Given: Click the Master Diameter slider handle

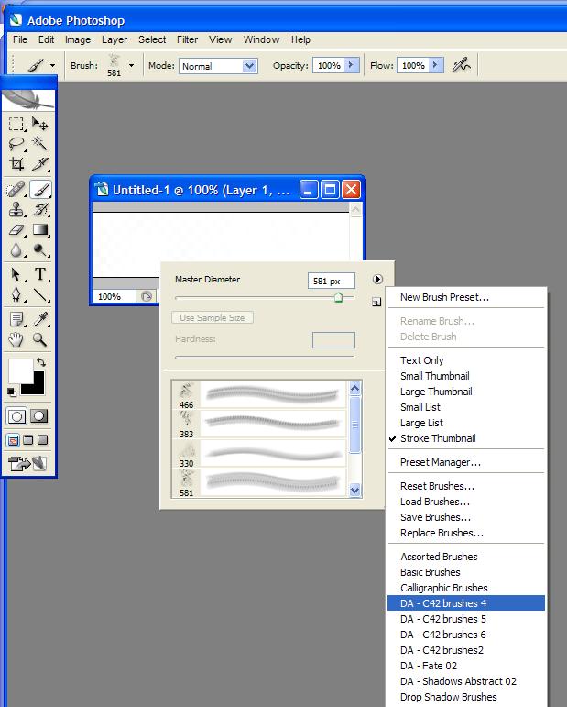Looking at the screenshot, I should pyautogui.click(x=338, y=297).
